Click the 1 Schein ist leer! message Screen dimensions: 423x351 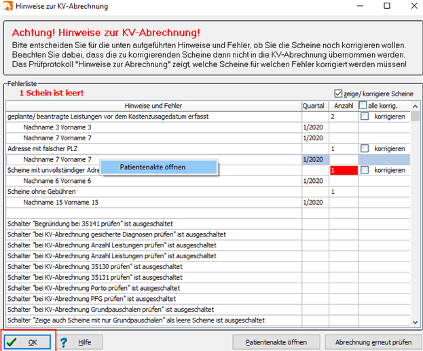tap(51, 93)
